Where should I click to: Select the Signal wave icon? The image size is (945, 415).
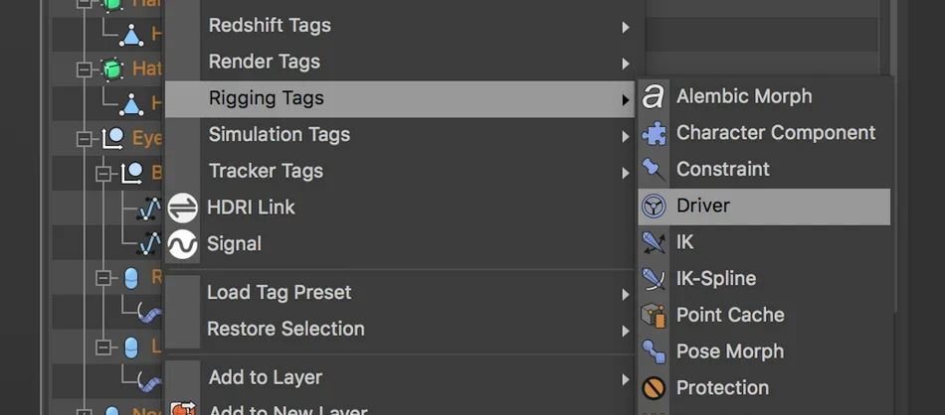[x=183, y=244]
